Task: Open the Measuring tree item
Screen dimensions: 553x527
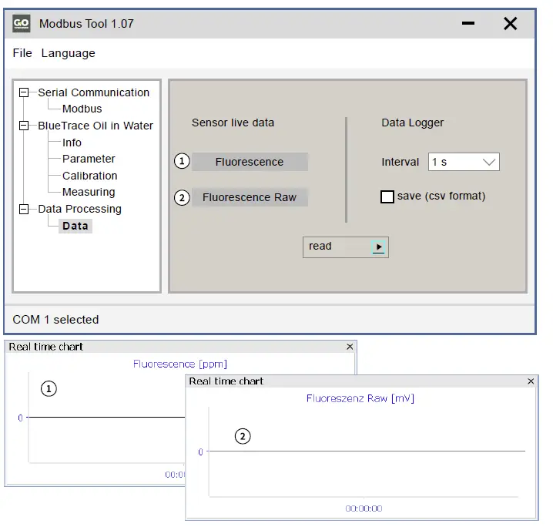Action: point(89,192)
